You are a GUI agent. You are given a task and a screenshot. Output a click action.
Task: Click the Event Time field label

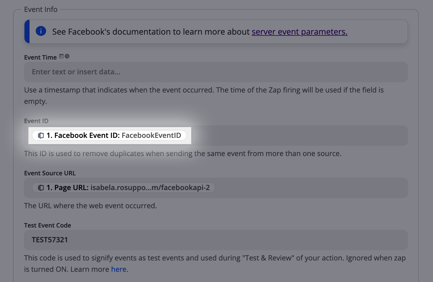pyautogui.click(x=40, y=57)
